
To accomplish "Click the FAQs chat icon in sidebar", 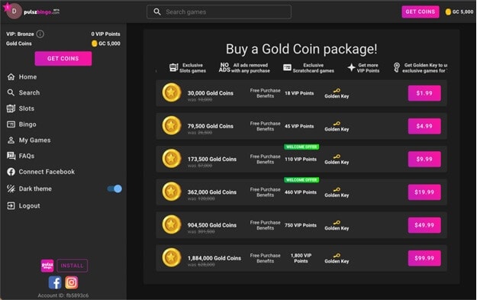I will coord(11,156).
